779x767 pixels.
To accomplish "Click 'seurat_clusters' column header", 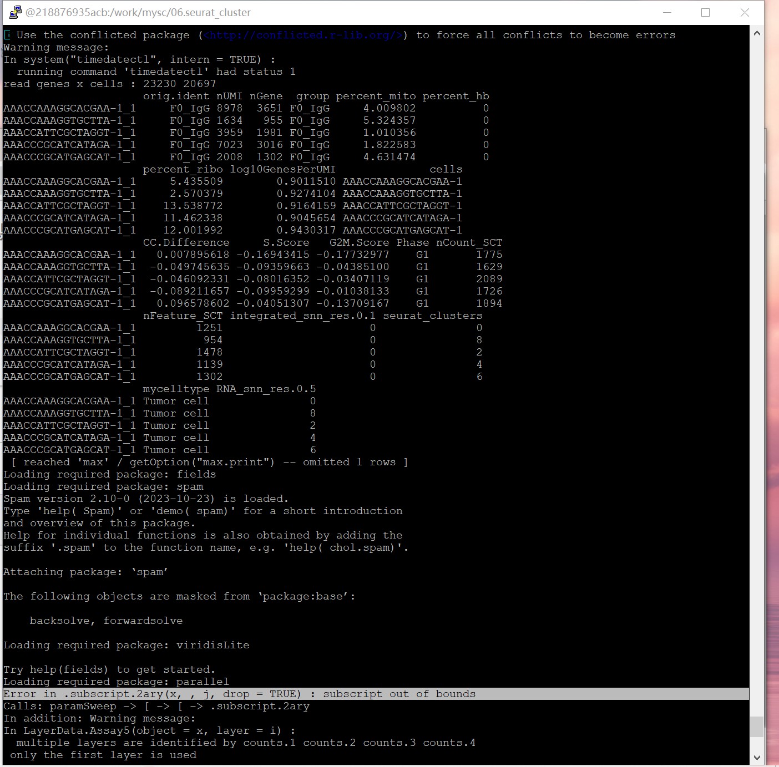I will click(433, 316).
